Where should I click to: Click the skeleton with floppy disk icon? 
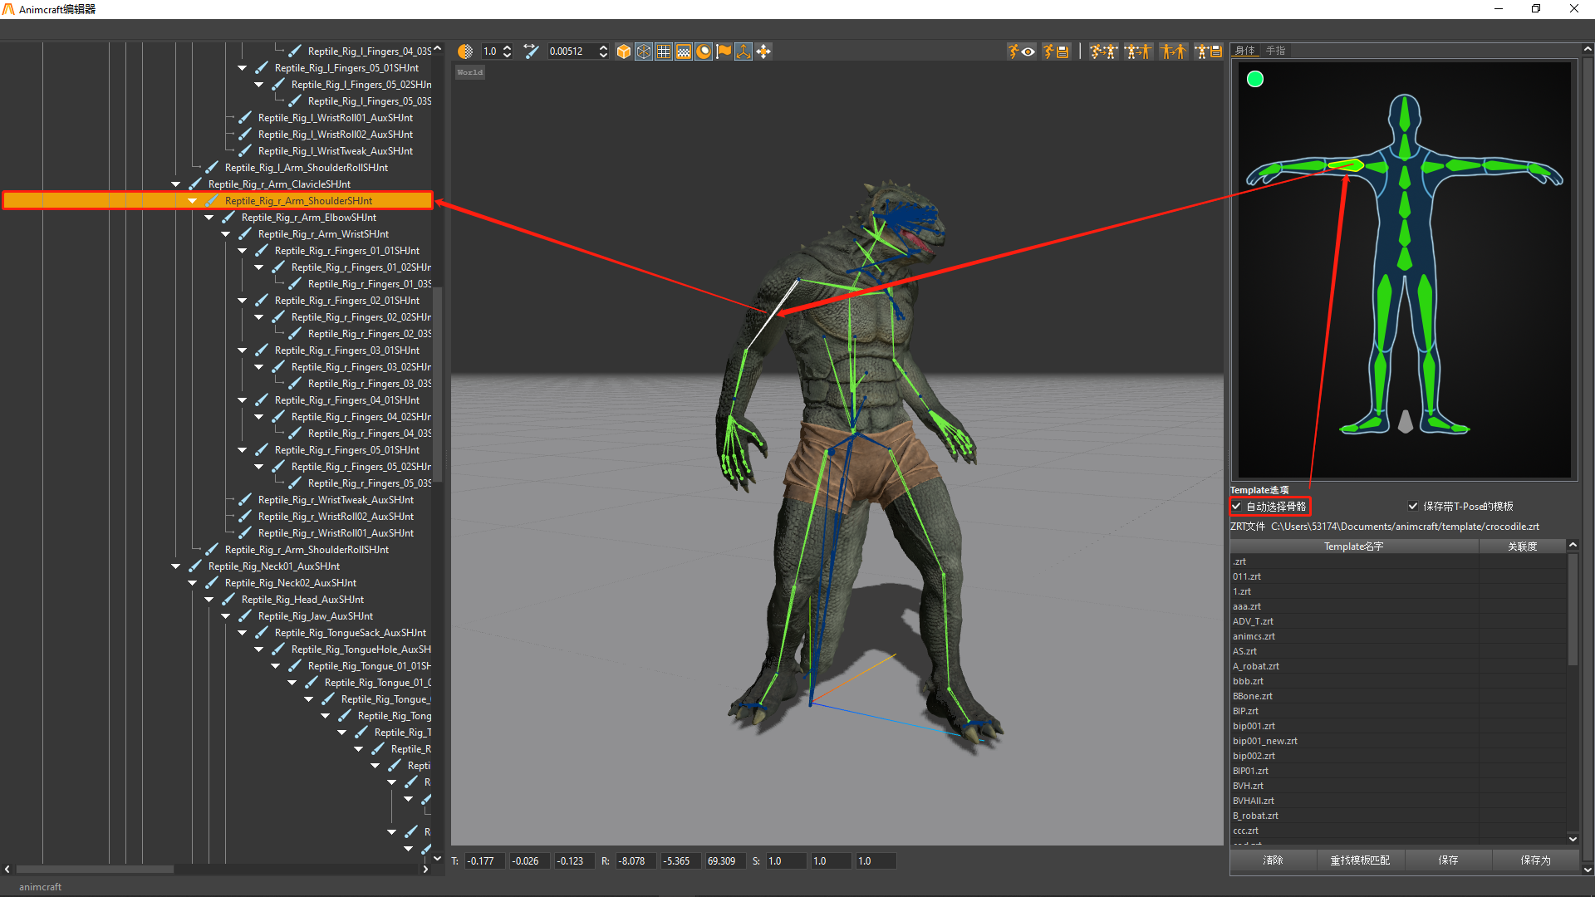(1208, 51)
